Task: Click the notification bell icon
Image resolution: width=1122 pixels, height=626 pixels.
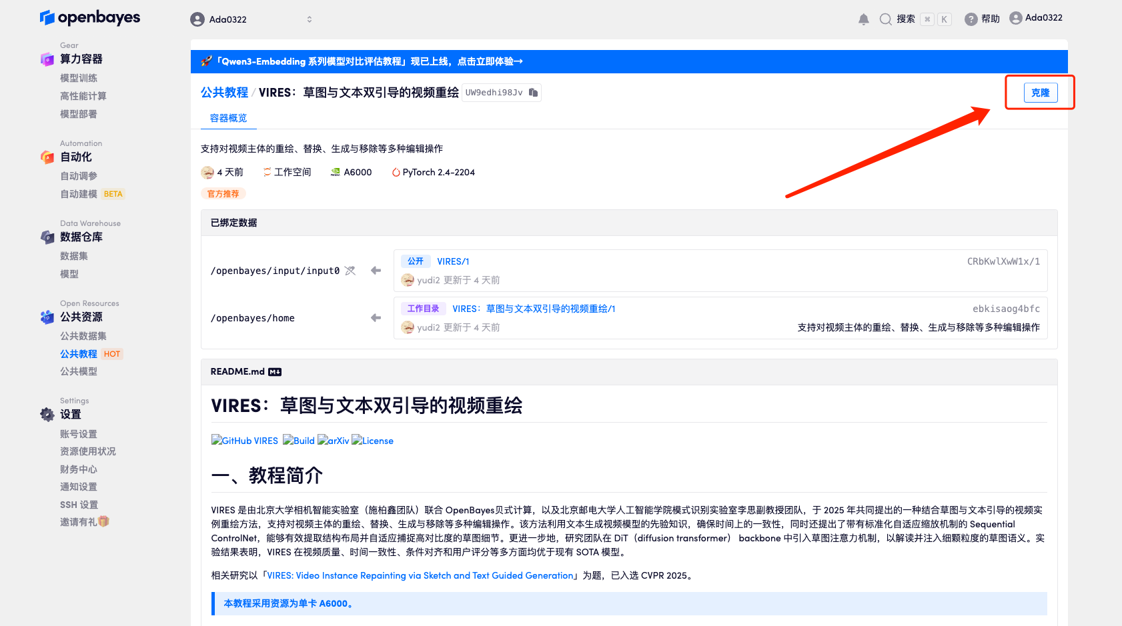Action: click(x=863, y=19)
